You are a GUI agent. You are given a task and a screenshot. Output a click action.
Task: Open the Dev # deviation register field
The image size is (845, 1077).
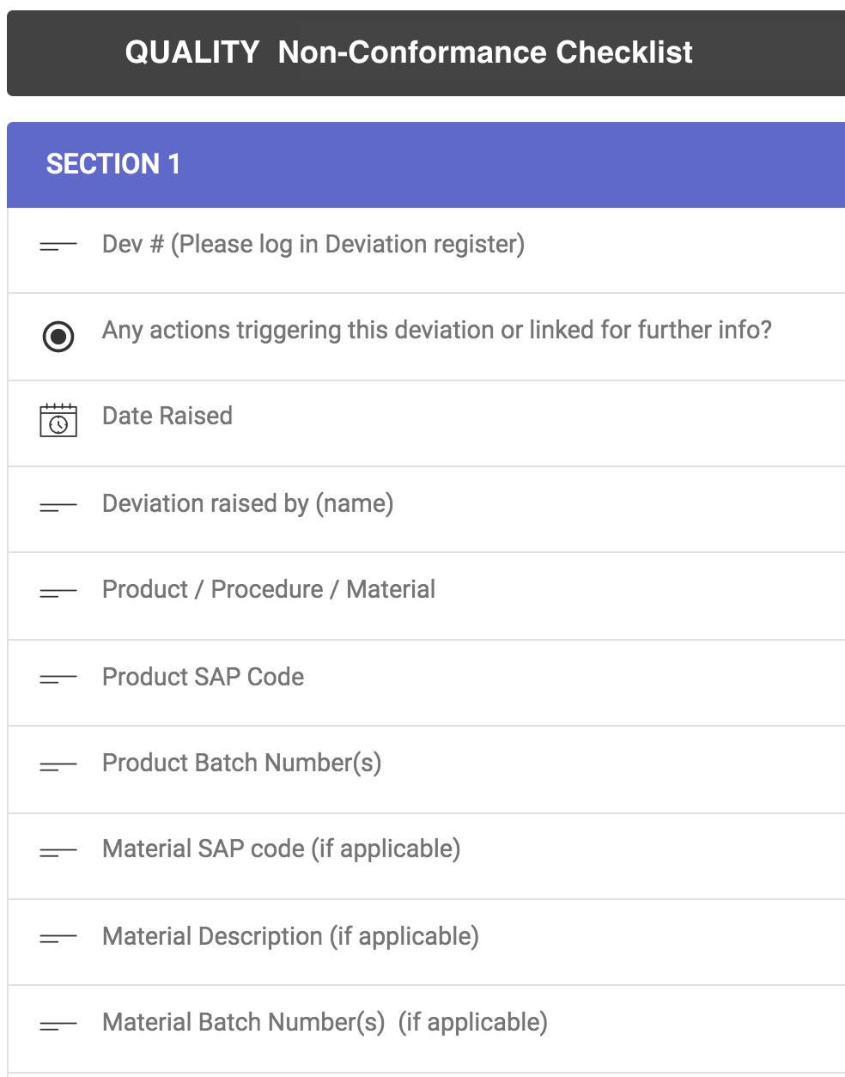coord(313,245)
